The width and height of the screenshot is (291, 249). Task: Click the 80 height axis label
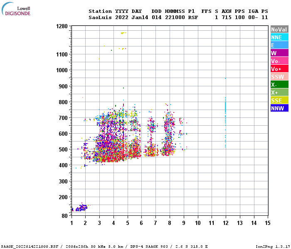click(x=65, y=216)
